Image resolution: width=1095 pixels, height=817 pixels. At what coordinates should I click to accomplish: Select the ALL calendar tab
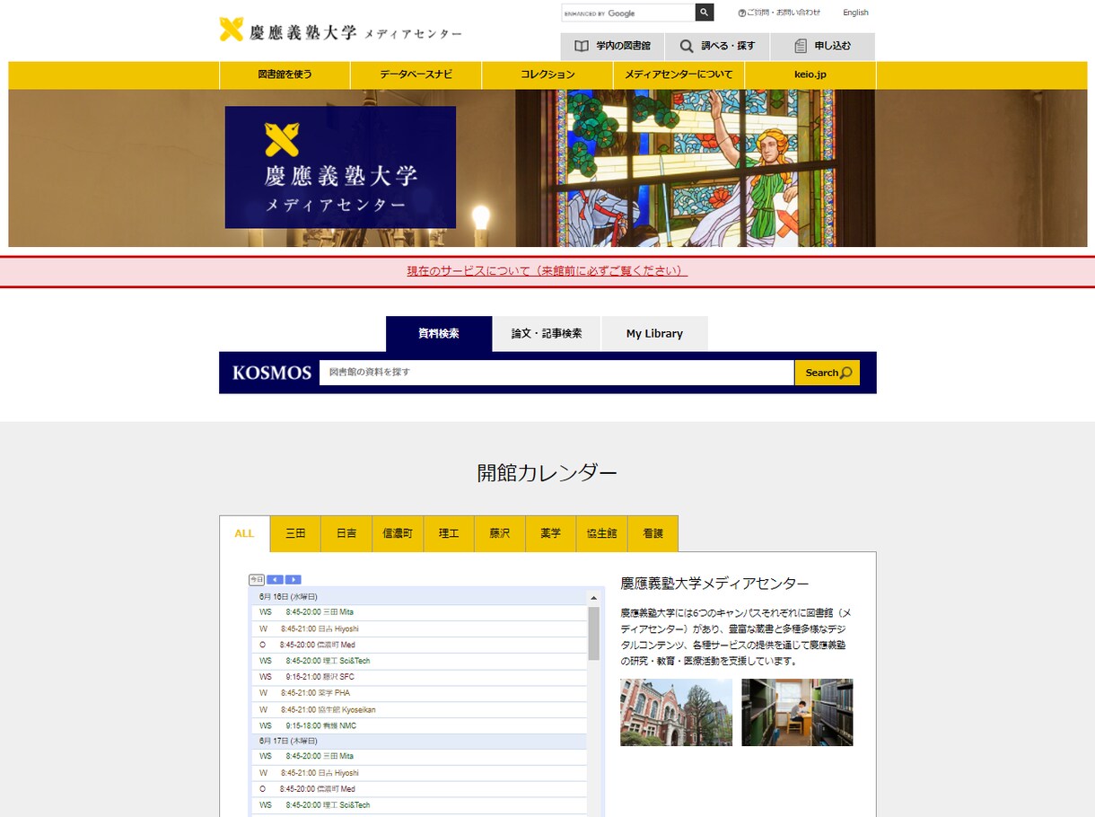[245, 533]
